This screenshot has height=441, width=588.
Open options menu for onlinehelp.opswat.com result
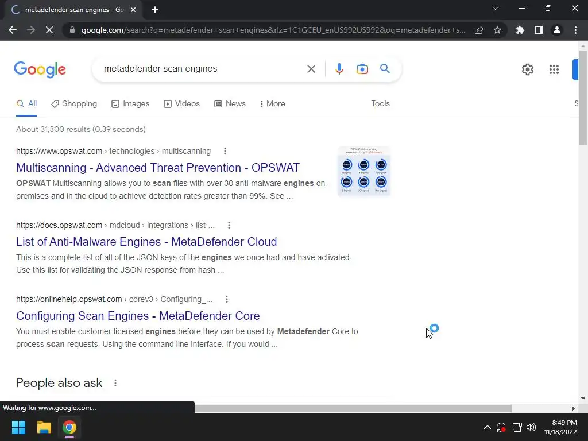pyautogui.click(x=226, y=299)
